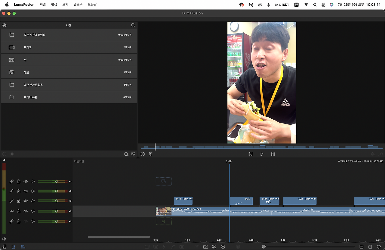This screenshot has width=385, height=250.
Task: Toggle link on the second track
Action: 11,191
